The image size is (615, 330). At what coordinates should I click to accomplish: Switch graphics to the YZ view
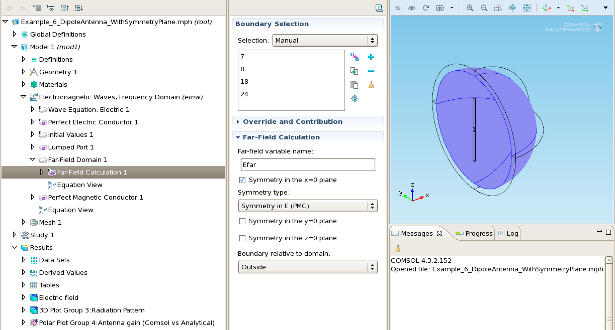[x=585, y=8]
